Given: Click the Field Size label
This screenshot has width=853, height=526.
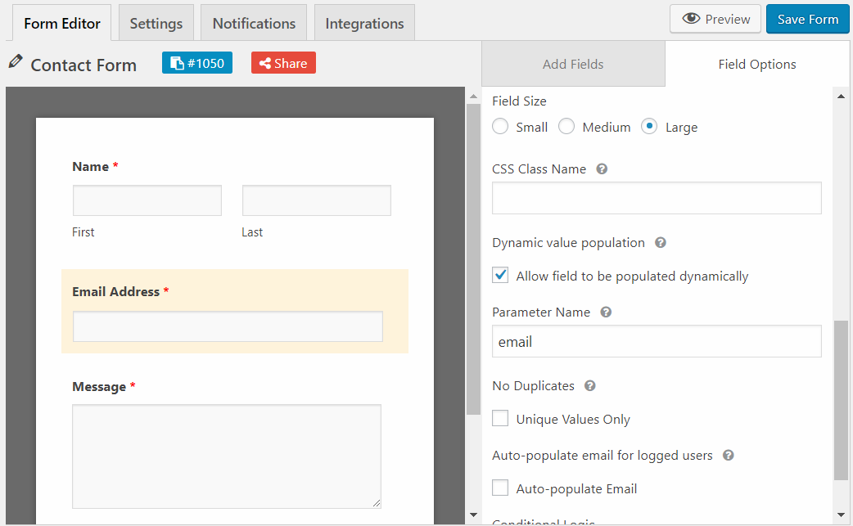Looking at the screenshot, I should tap(519, 101).
